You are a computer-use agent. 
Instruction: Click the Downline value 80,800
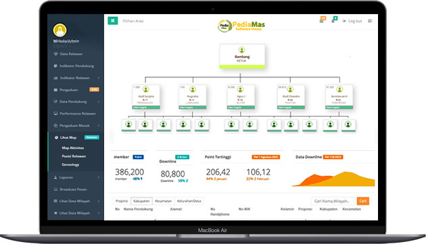point(172,174)
